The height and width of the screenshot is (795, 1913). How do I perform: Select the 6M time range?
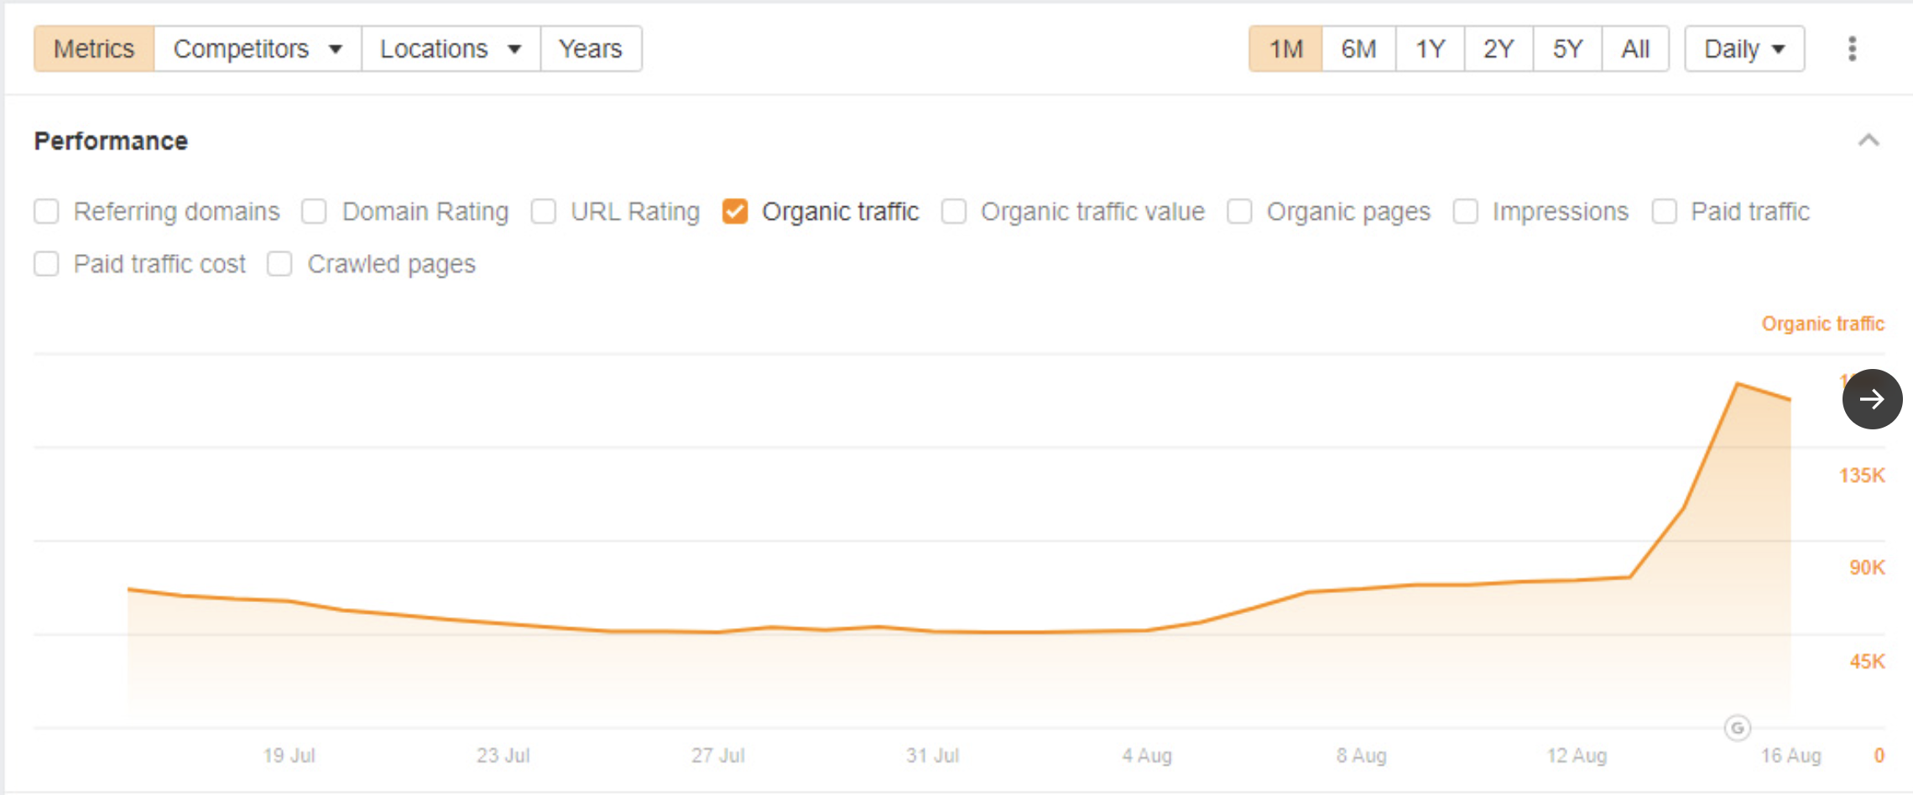tap(1357, 49)
